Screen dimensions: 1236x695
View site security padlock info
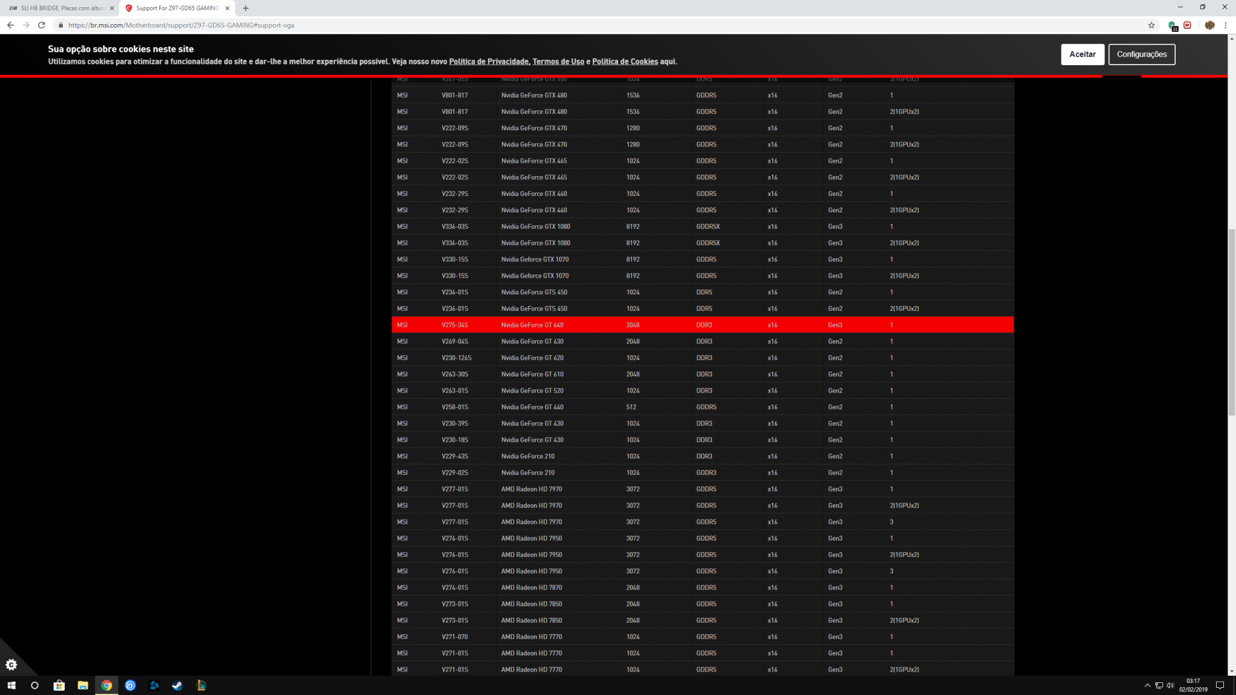(x=60, y=25)
